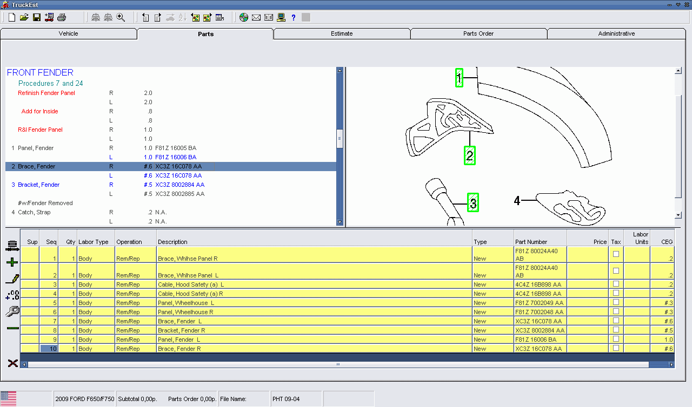Image resolution: width=692 pixels, height=407 pixels.
Task: Click the 2009 FORD F650/F750 status field
Action: coord(84,398)
